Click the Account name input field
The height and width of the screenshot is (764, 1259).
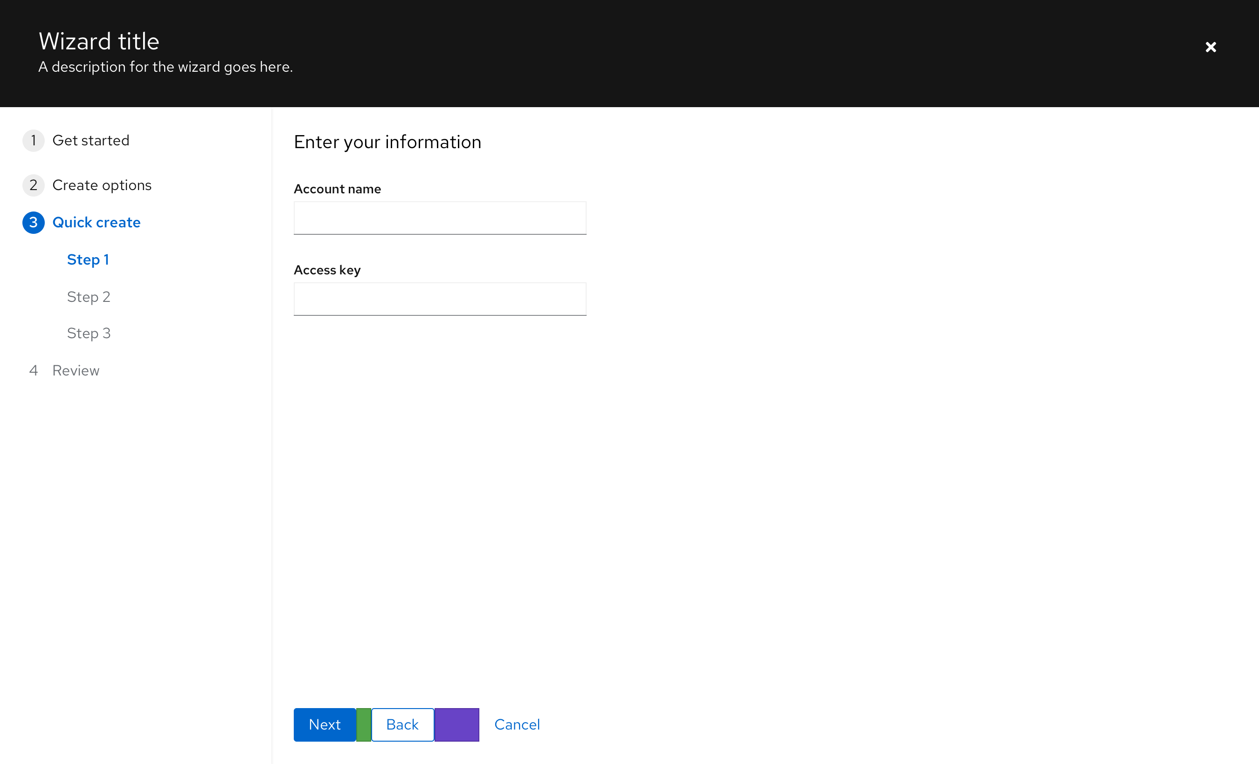[440, 218]
